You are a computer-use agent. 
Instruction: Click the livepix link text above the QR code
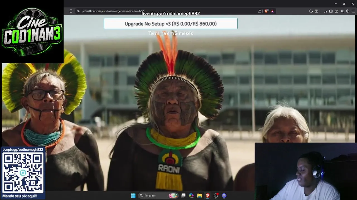[23, 150]
